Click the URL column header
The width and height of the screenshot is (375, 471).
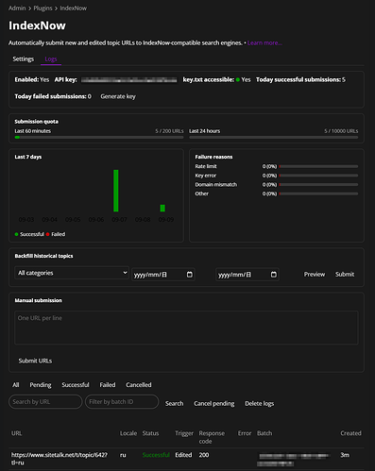tap(17, 433)
